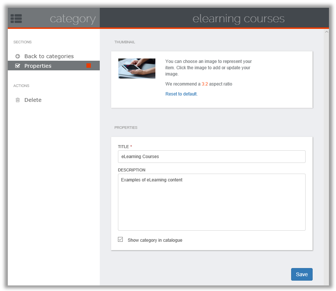Toggle Show category in catalogue checkbox
Image resolution: width=336 pixels, height=291 pixels.
[121, 240]
